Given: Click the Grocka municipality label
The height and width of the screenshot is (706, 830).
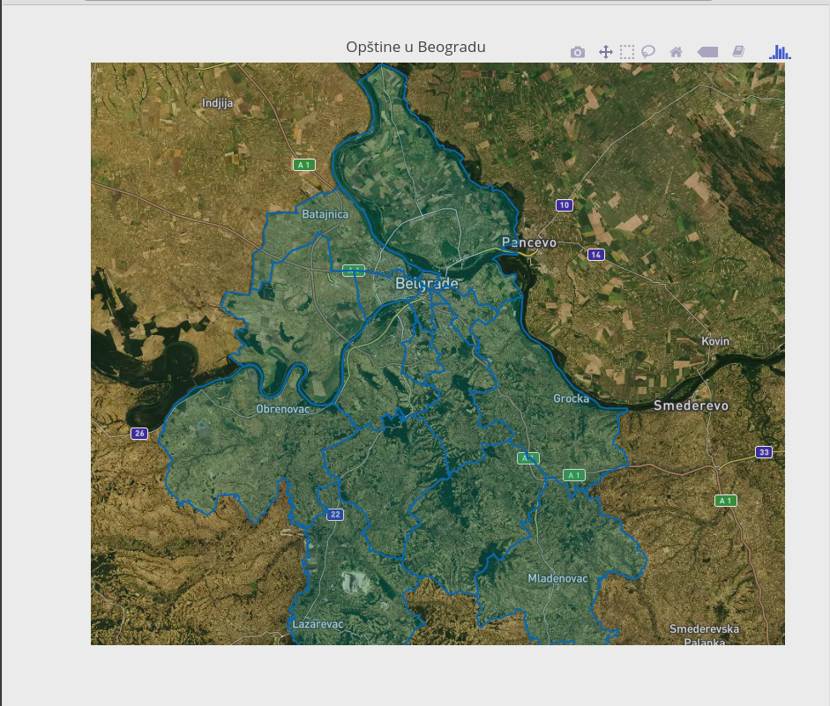Looking at the screenshot, I should (571, 398).
